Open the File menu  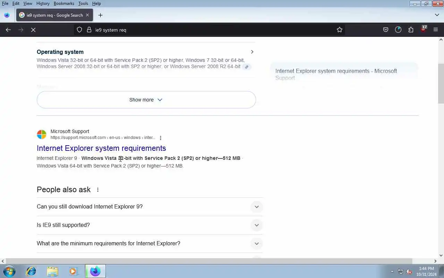pos(5,3)
